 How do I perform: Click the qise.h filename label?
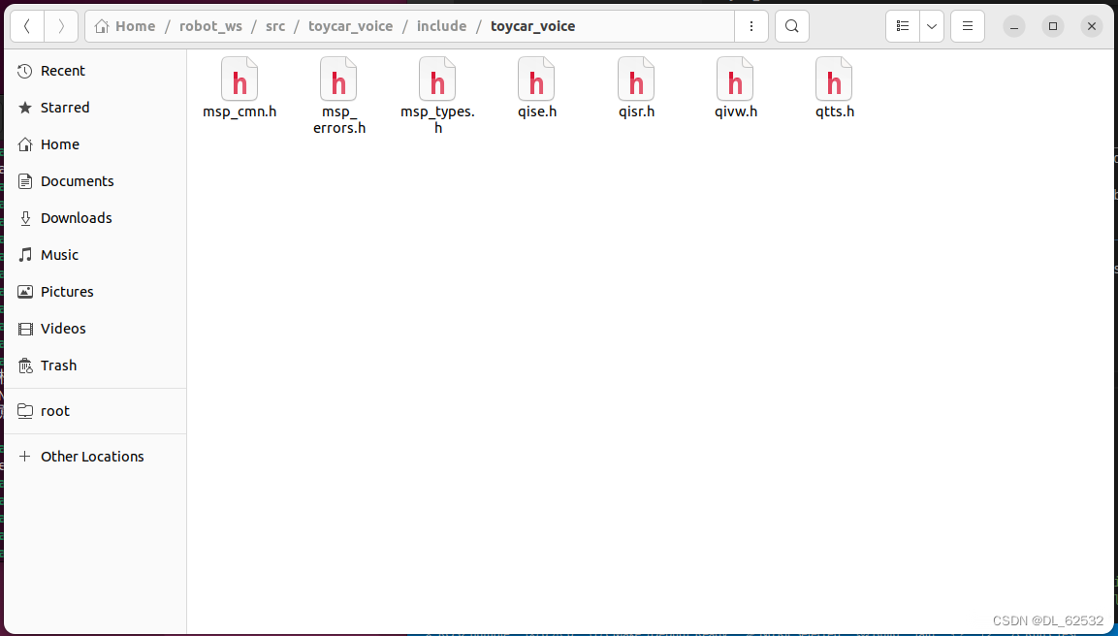click(x=537, y=111)
